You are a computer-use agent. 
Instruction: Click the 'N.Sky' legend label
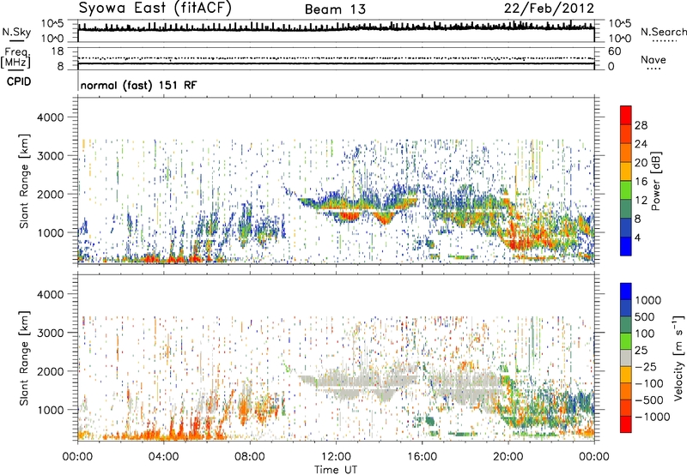click(x=16, y=32)
